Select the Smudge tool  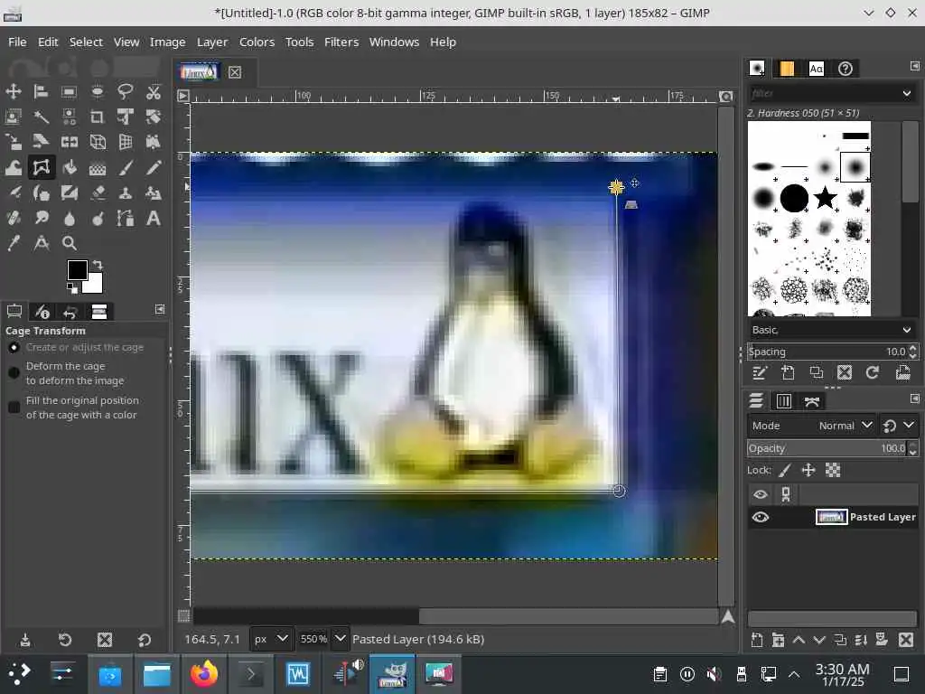point(41,219)
